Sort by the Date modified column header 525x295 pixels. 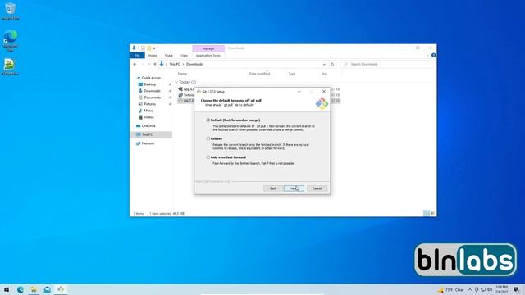click(259, 74)
